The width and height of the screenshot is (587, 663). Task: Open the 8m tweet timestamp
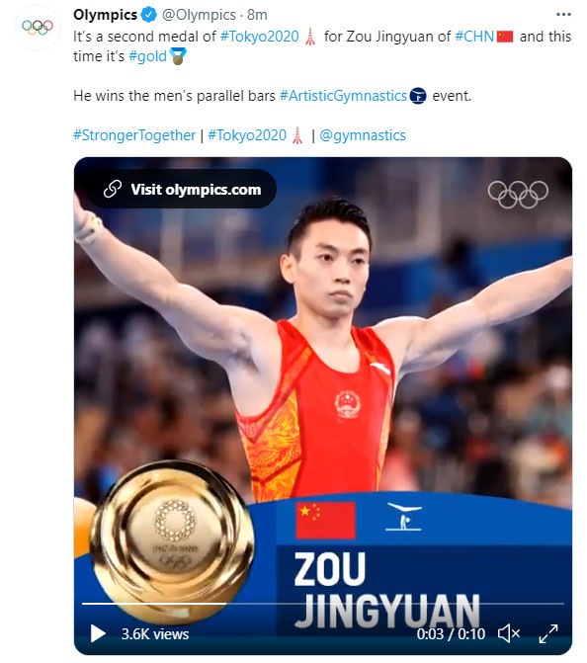click(x=257, y=15)
